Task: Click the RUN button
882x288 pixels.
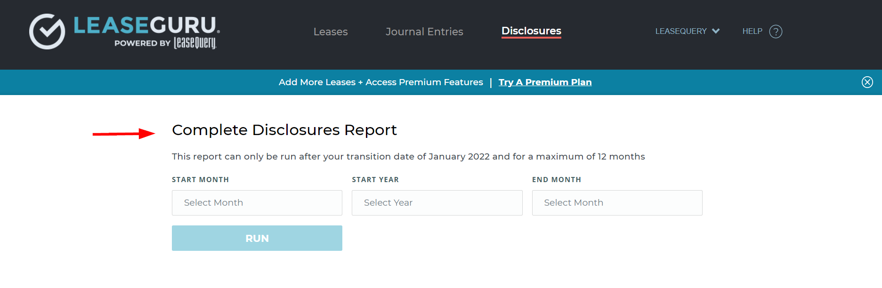Action: pyautogui.click(x=257, y=238)
